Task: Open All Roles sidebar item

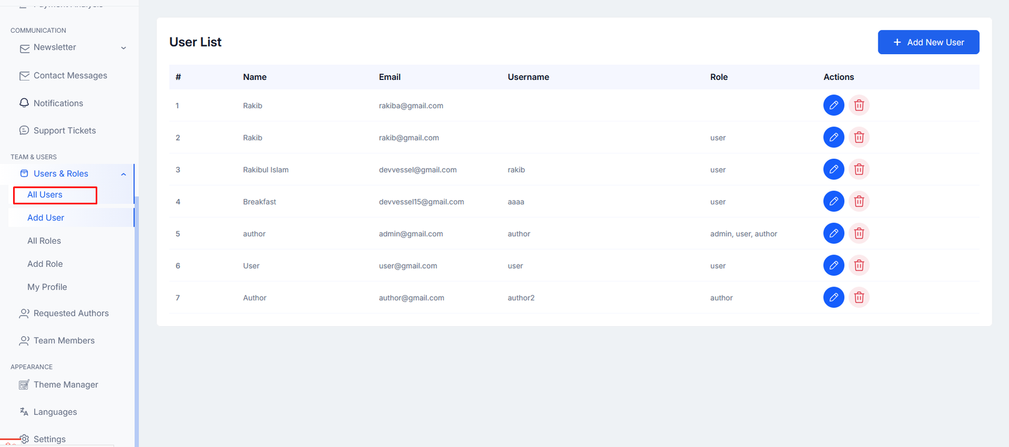Action: click(44, 241)
